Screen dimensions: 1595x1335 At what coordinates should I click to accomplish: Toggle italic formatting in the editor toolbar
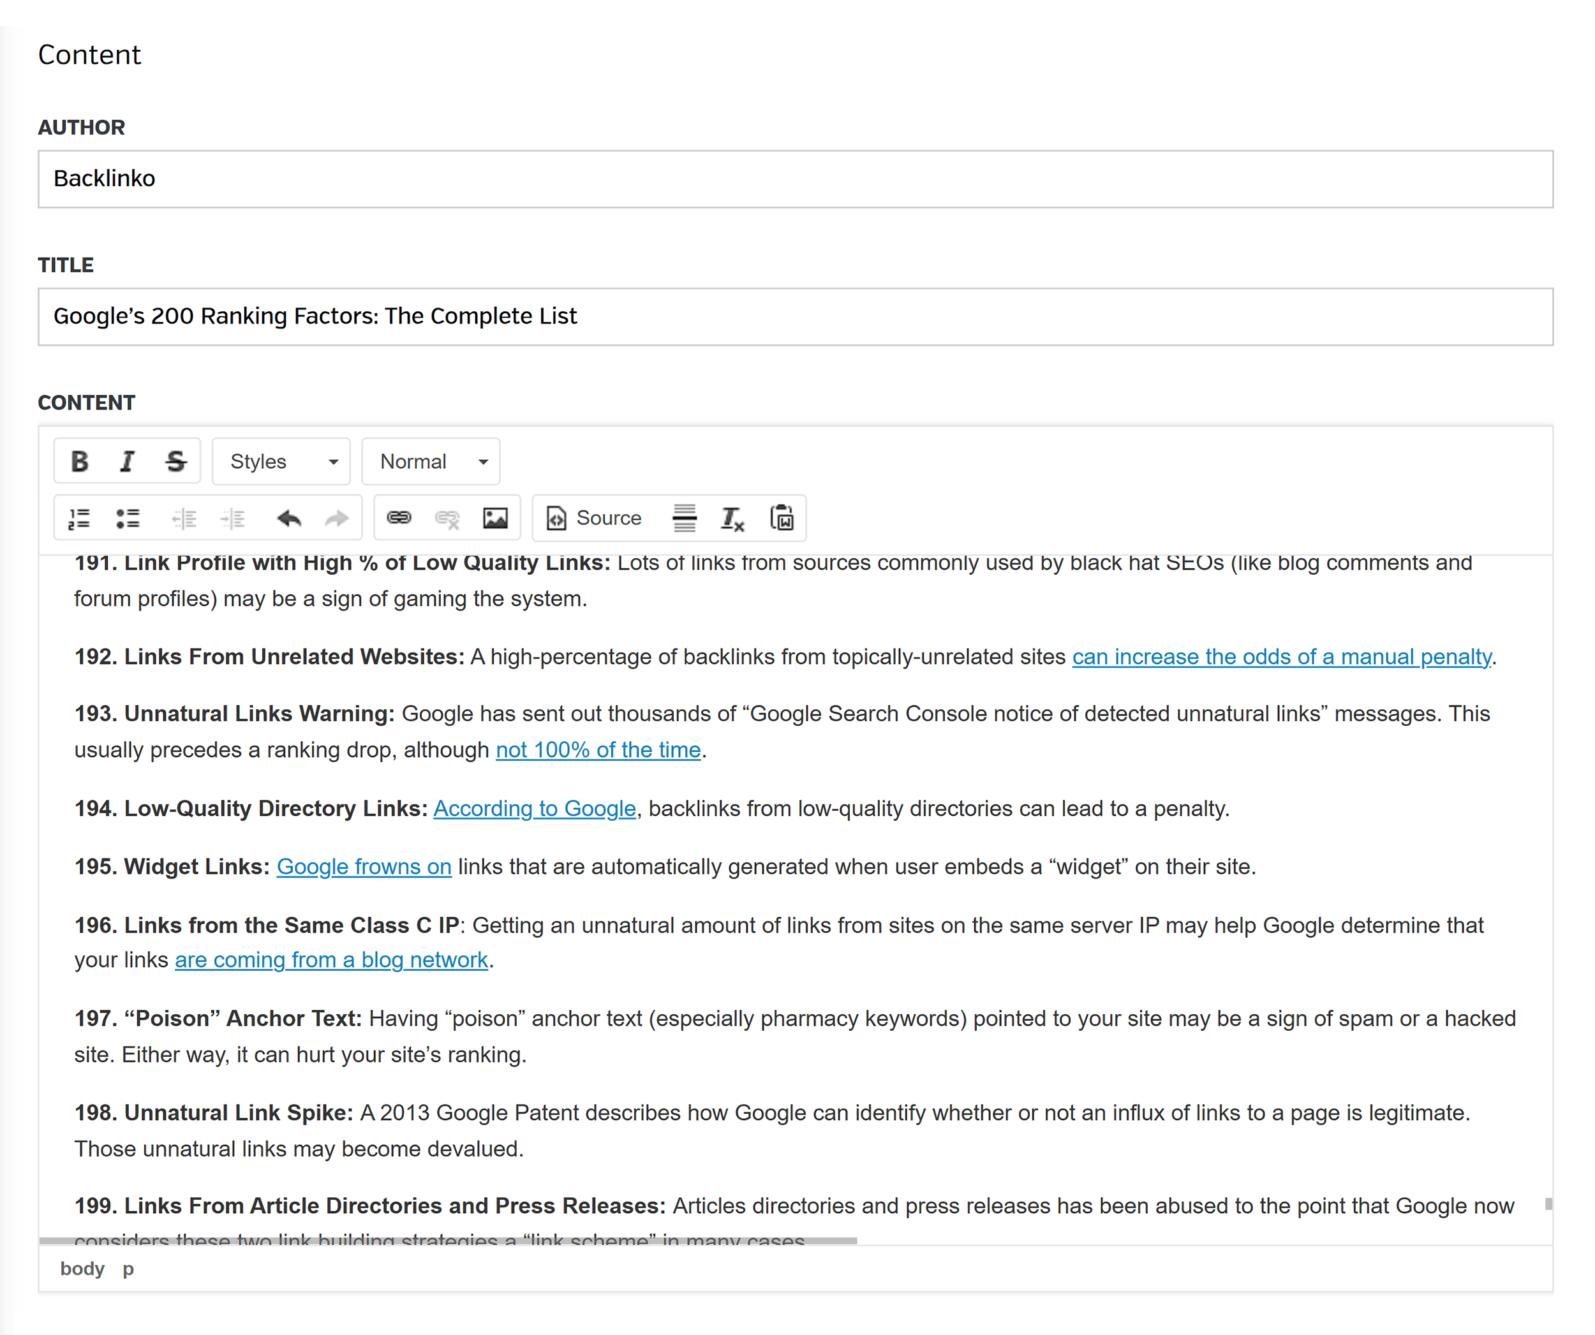[x=127, y=461]
